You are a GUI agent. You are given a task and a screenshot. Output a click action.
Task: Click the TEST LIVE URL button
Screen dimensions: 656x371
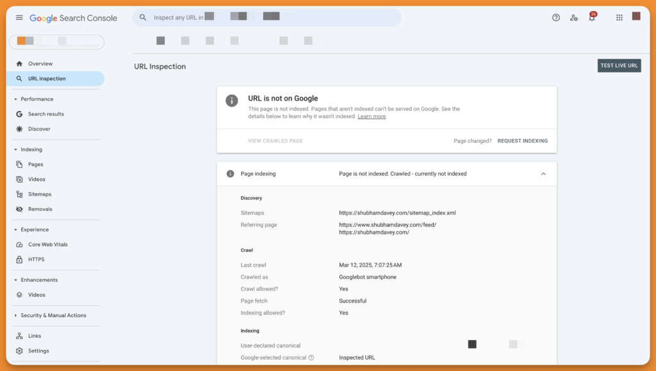coord(619,65)
